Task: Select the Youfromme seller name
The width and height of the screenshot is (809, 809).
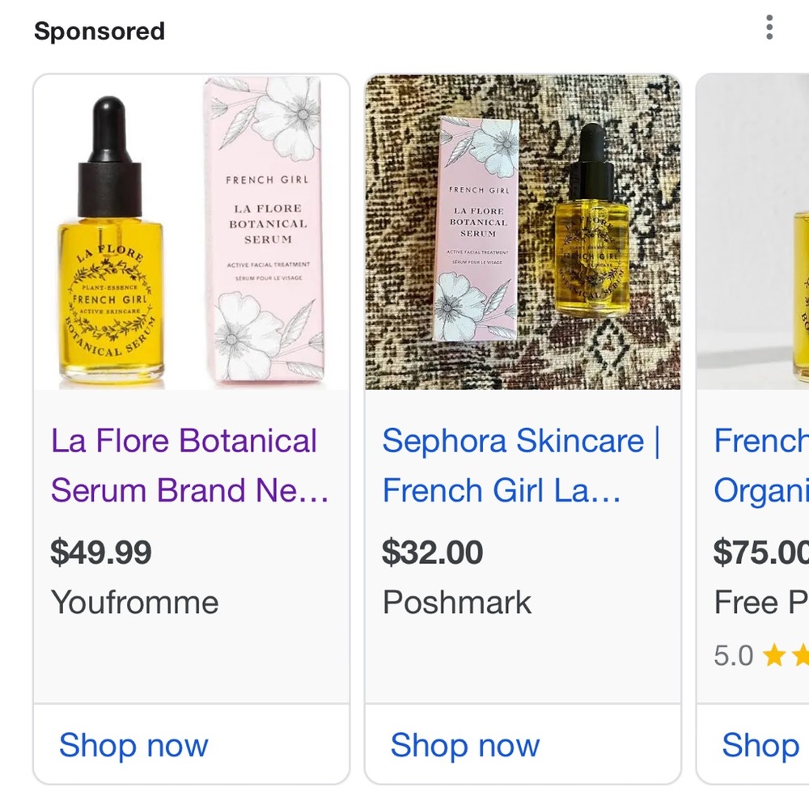Action: pyautogui.click(x=134, y=603)
